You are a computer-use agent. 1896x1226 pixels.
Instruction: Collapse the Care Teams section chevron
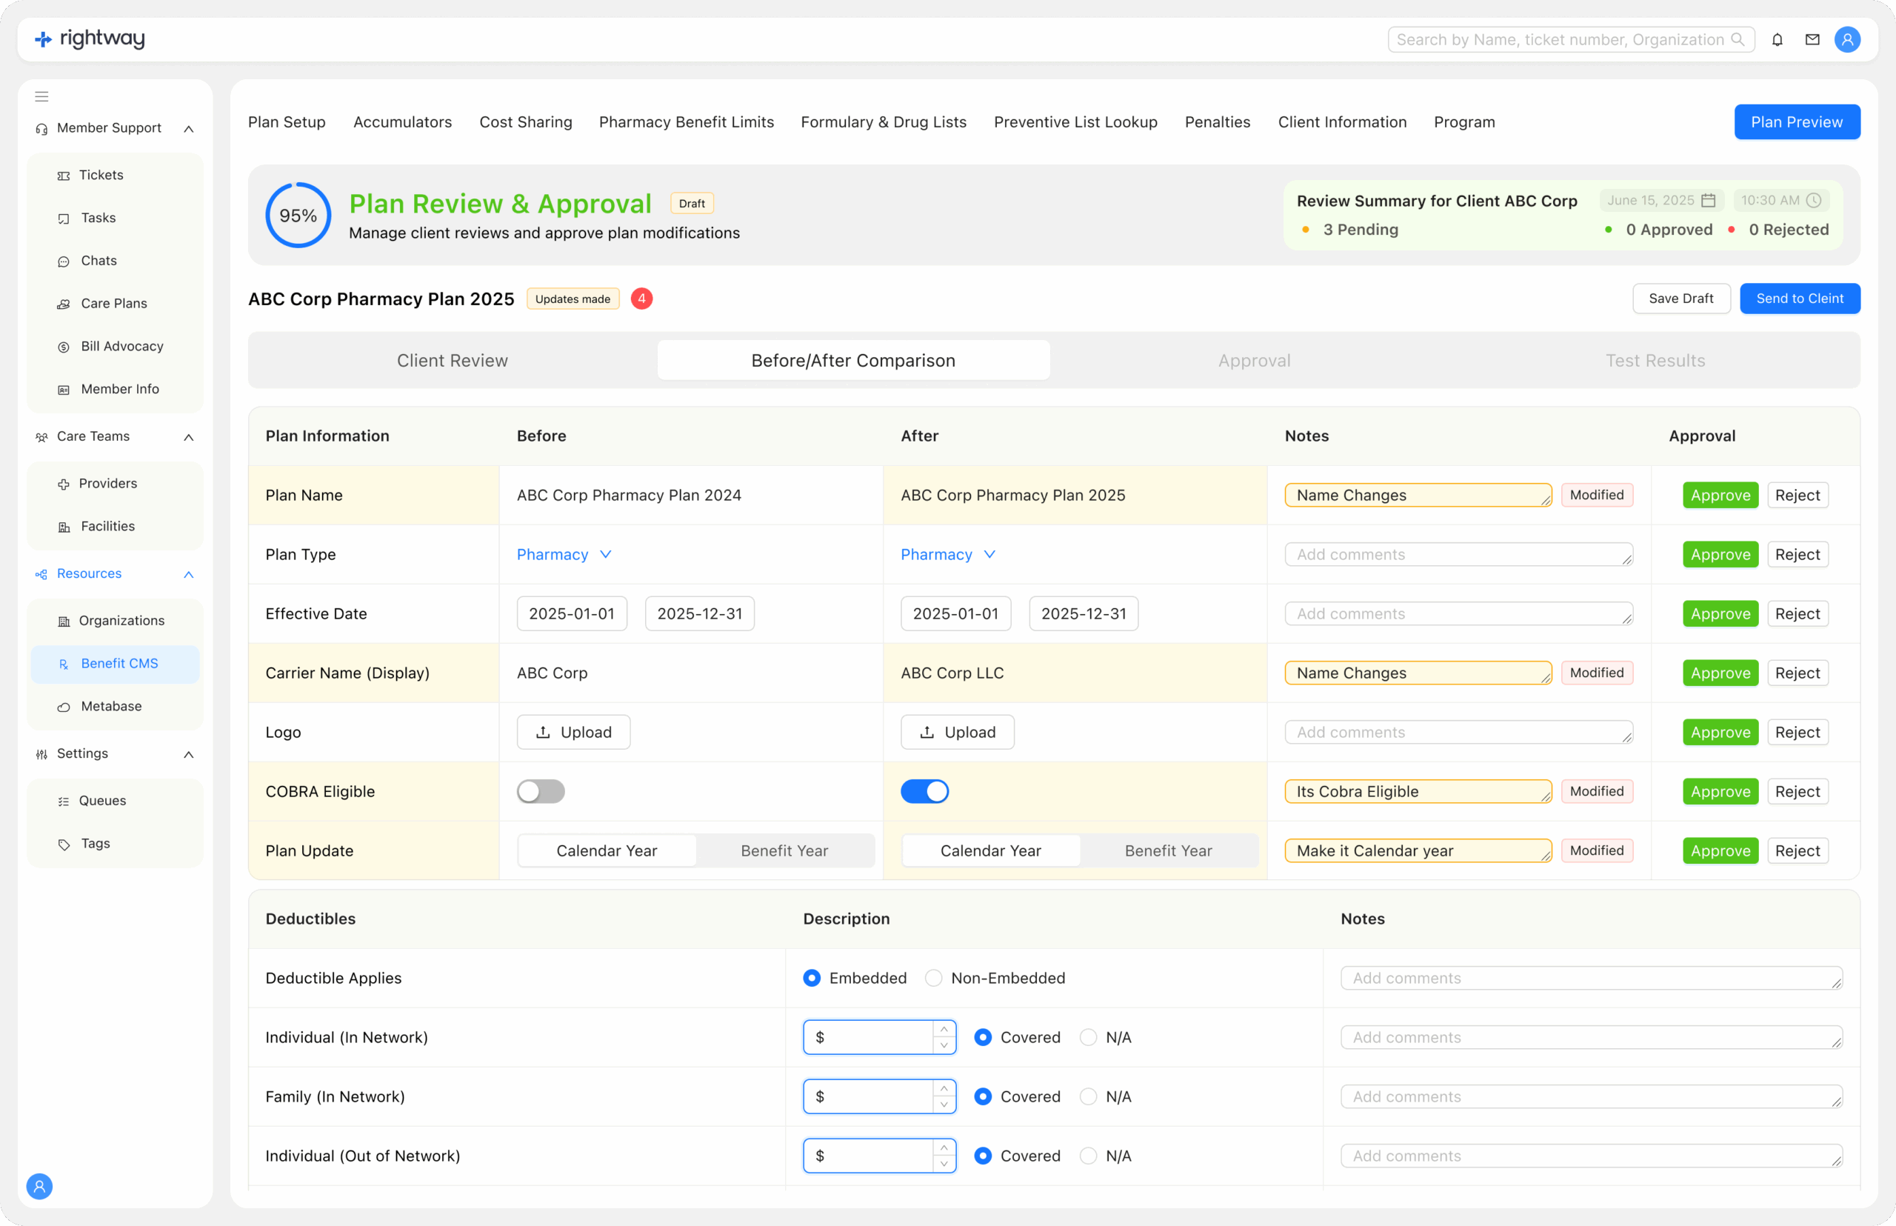coord(189,437)
